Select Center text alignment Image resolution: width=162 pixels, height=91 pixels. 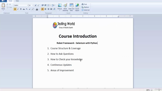[x=45, y=9]
